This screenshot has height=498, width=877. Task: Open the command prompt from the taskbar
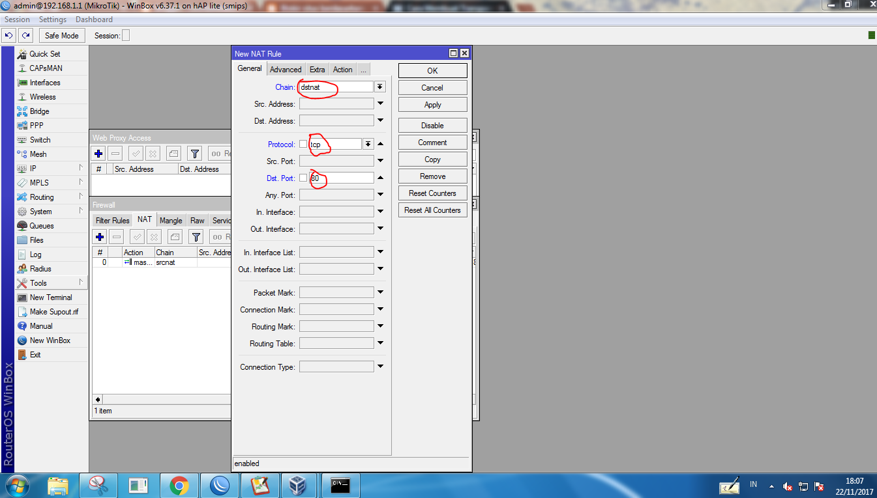pyautogui.click(x=340, y=486)
